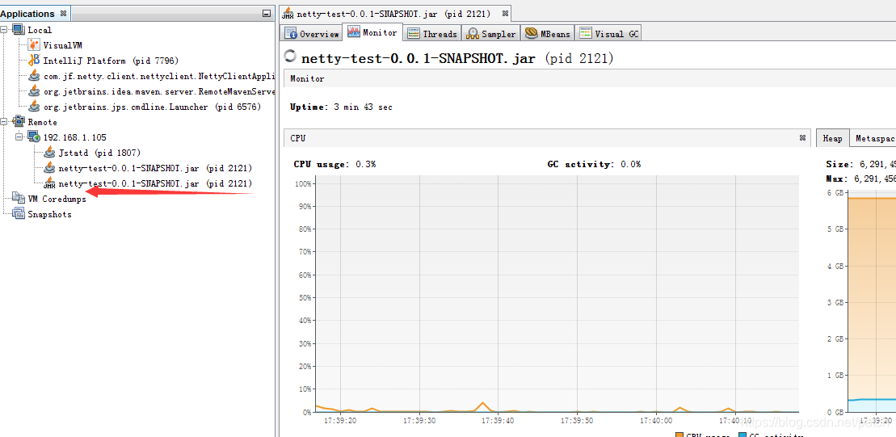Click the Applications panel title
This screenshot has width=896, height=437.
pos(28,14)
